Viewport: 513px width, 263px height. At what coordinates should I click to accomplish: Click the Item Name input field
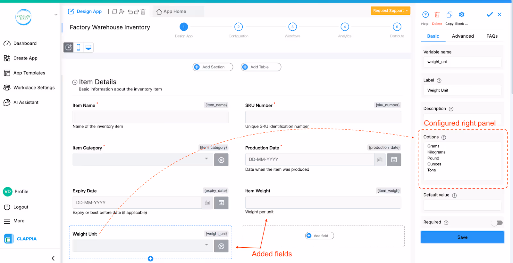coord(150,117)
